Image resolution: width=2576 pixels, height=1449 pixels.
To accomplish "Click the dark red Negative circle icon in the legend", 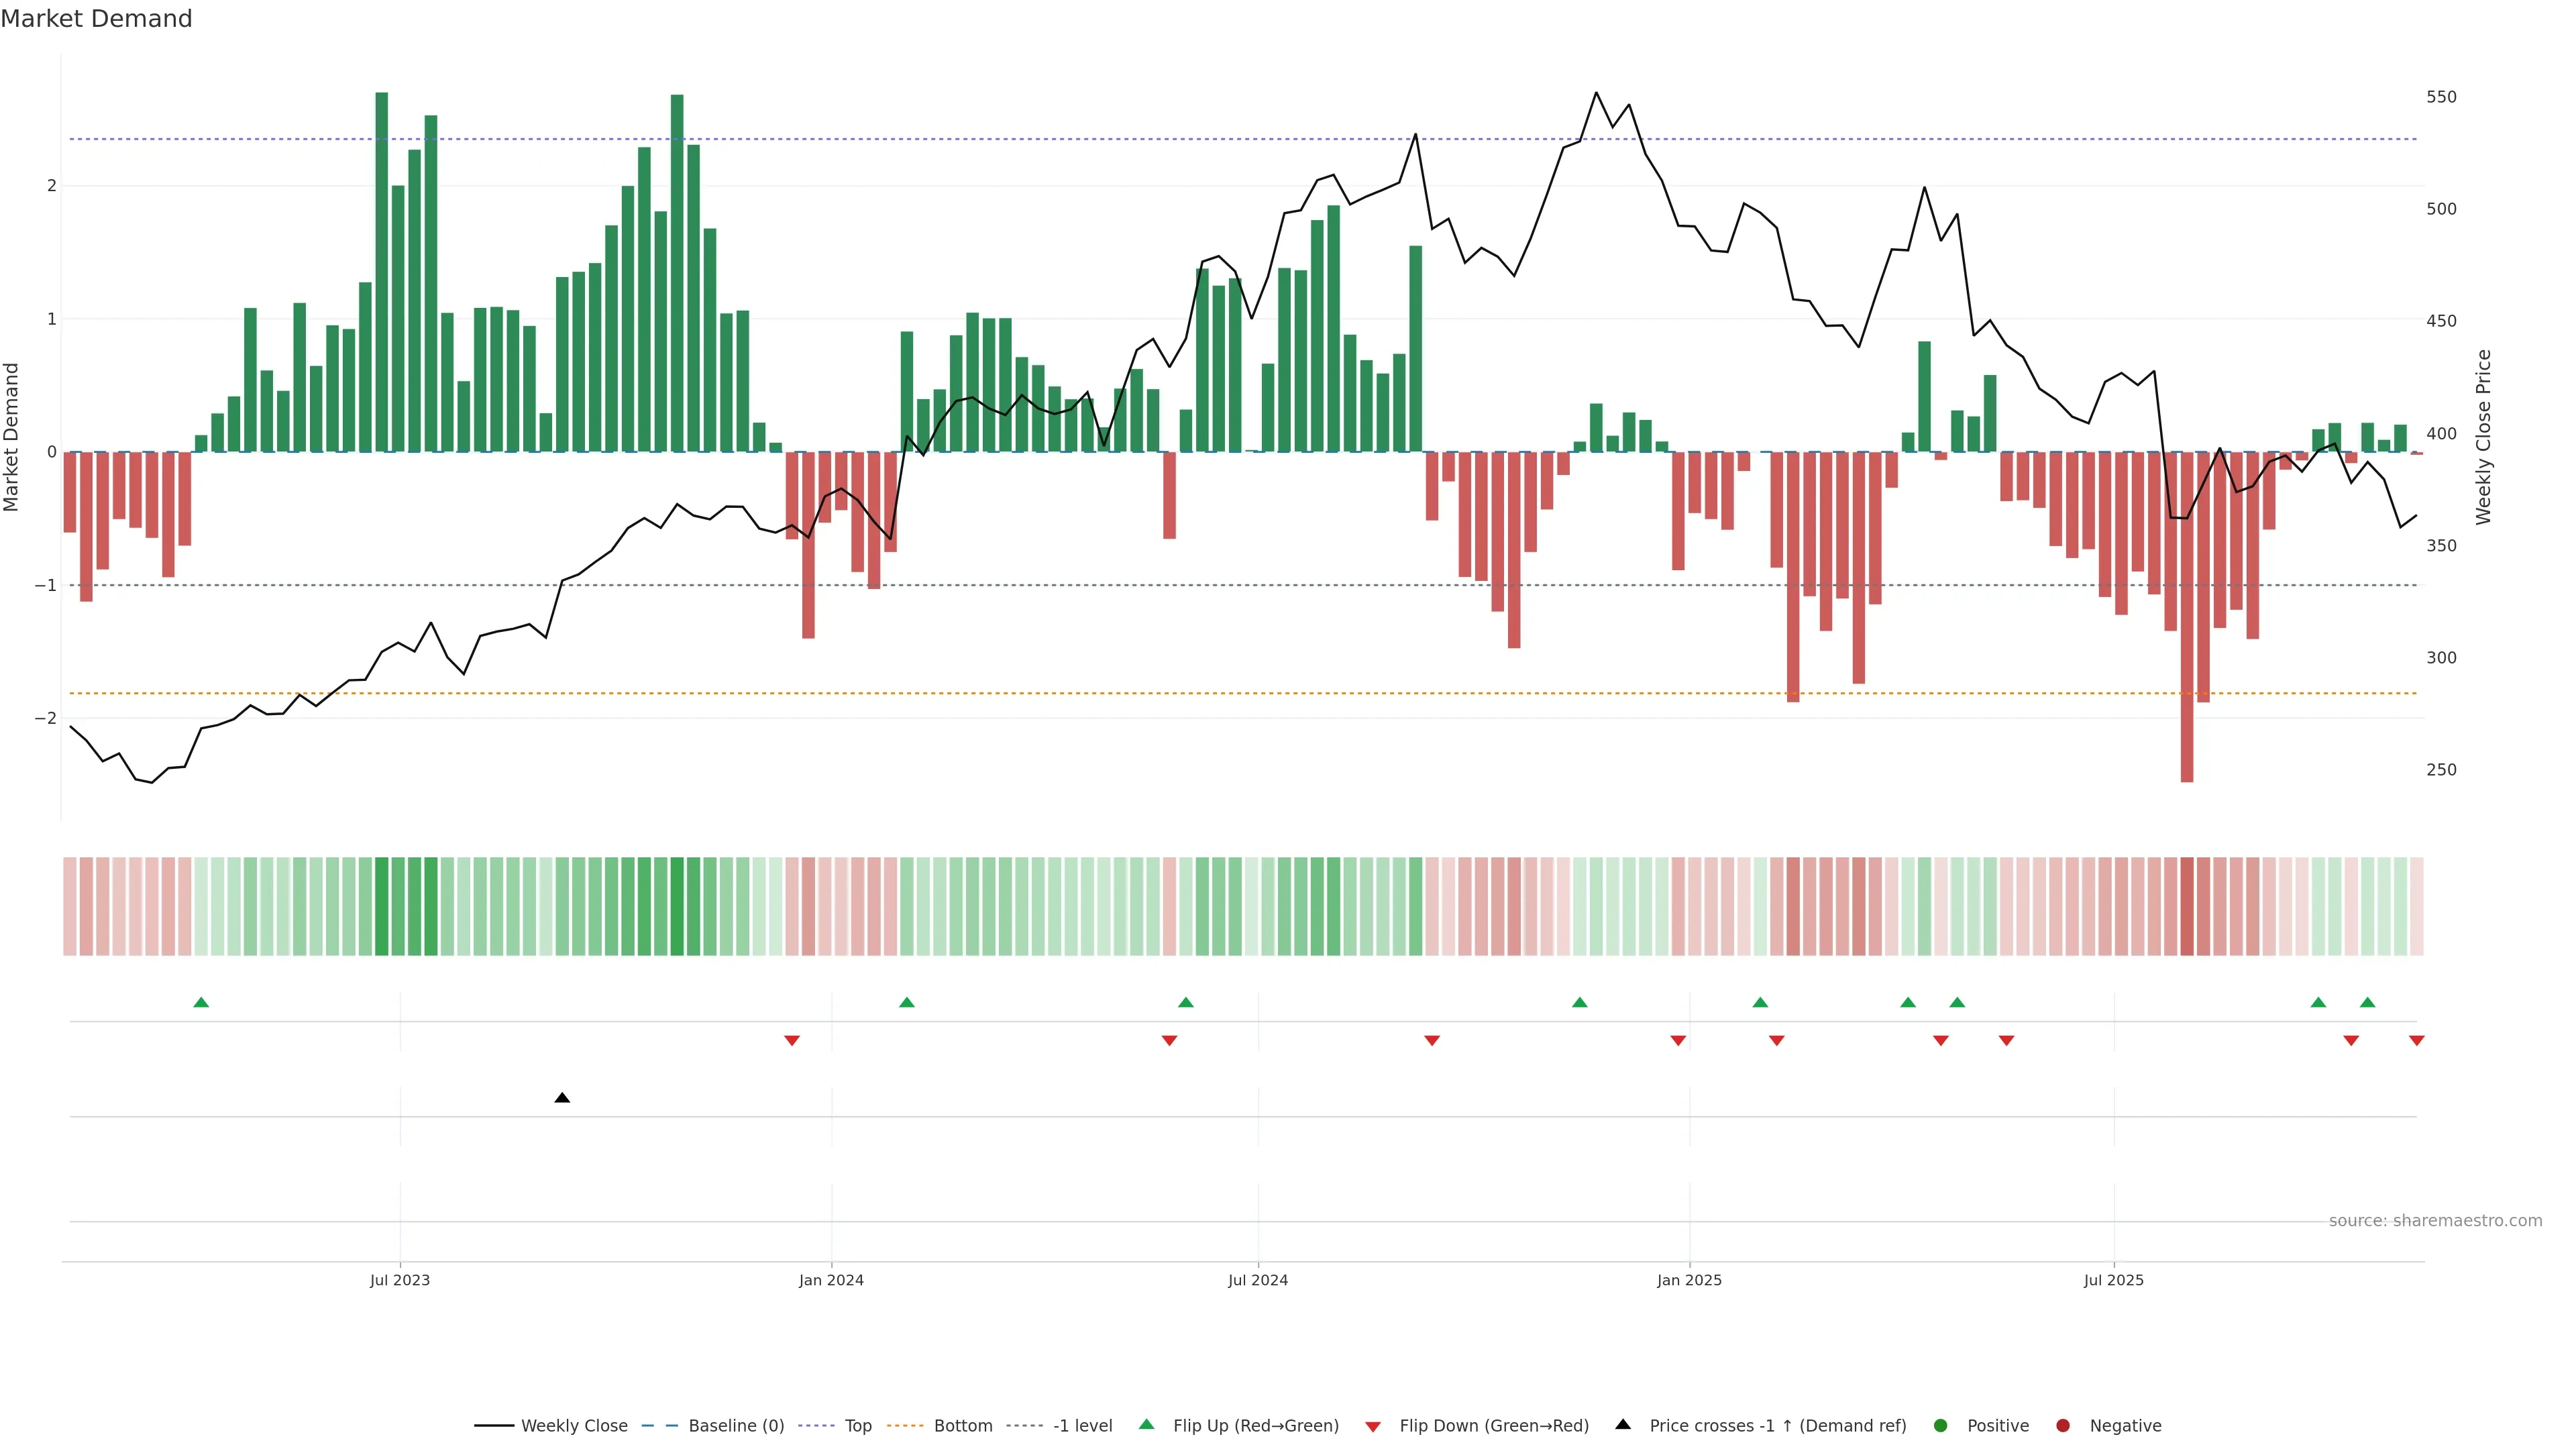I will tap(2063, 1426).
